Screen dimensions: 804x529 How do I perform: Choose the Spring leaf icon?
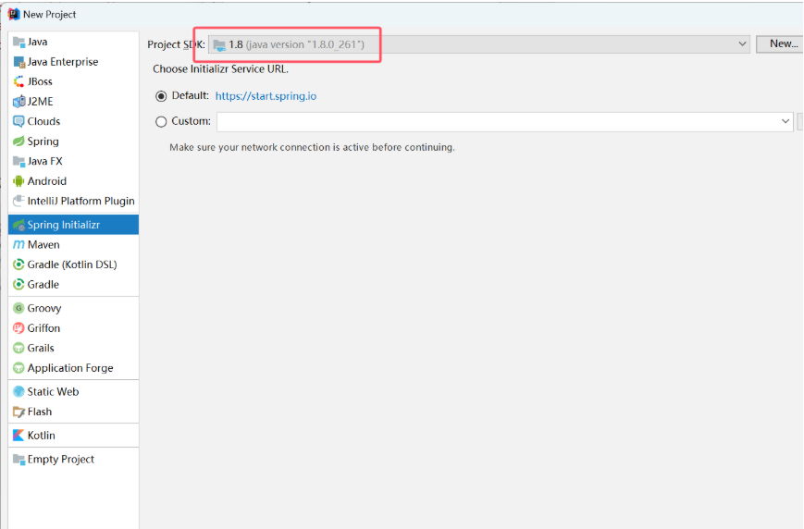[x=19, y=141]
